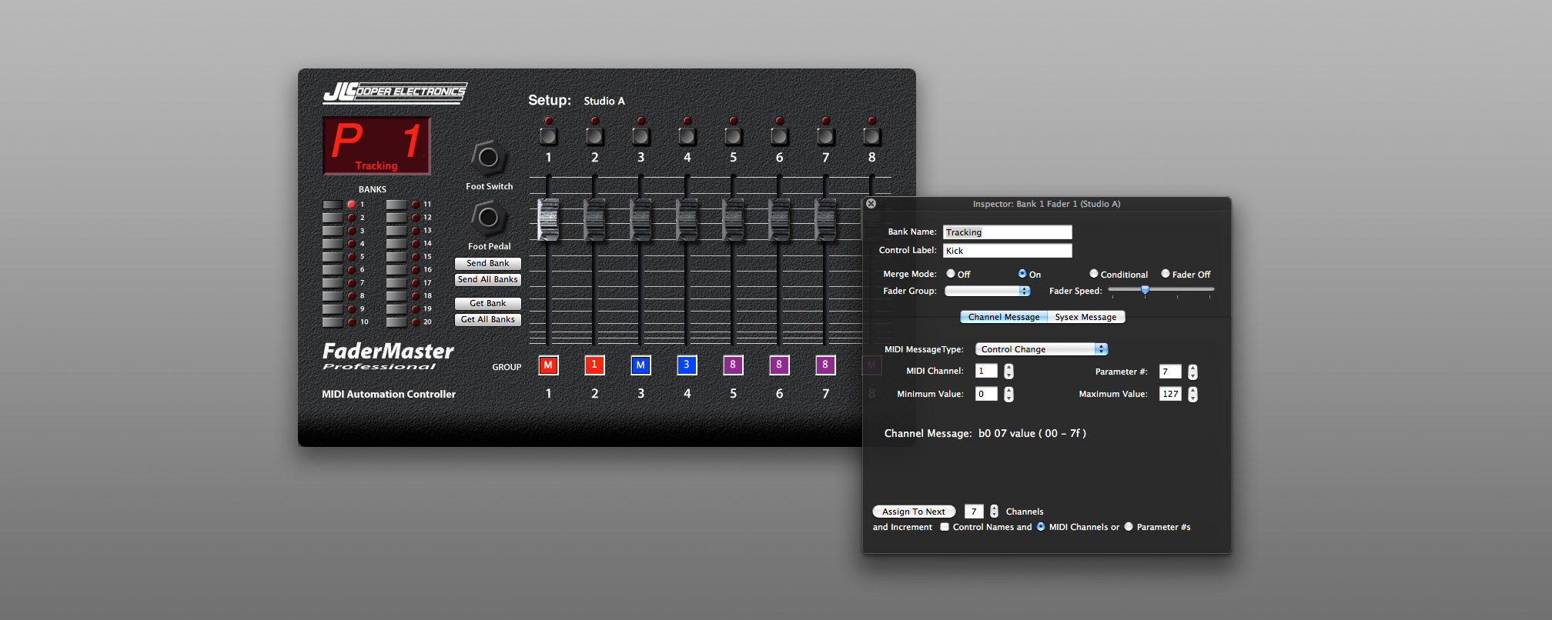Select bank 5 button
This screenshot has width=1552, height=620.
[x=333, y=257]
